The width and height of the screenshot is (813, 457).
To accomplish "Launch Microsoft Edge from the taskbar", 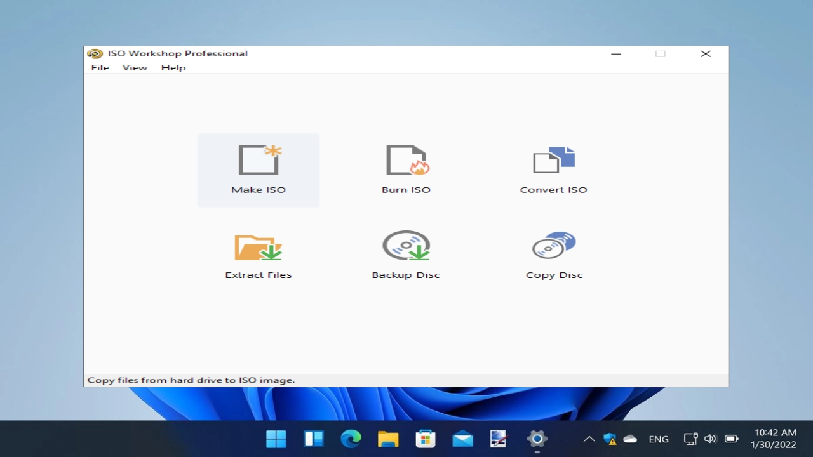I will [x=351, y=439].
